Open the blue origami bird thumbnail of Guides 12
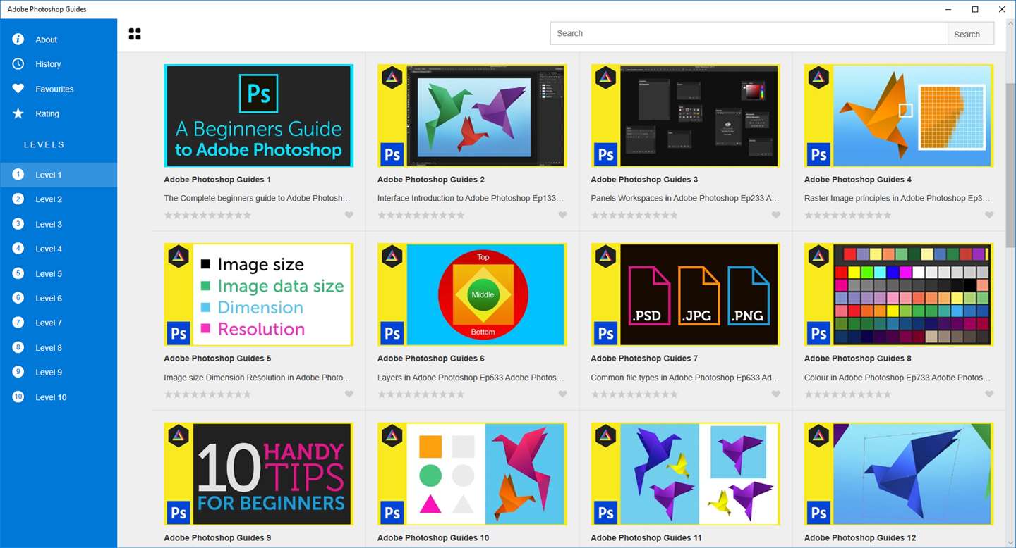Viewport: 1016px width, 548px height. (899, 474)
